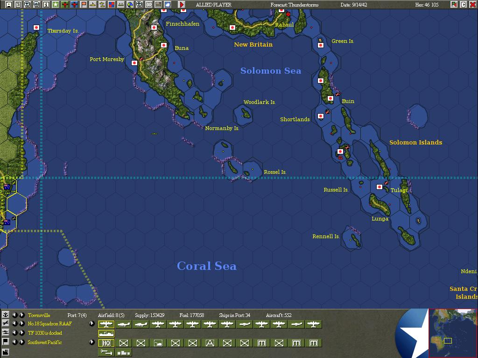The width and height of the screenshot is (478, 358).
Task: Select Japanese base flag at Buin
Action: 330,98
